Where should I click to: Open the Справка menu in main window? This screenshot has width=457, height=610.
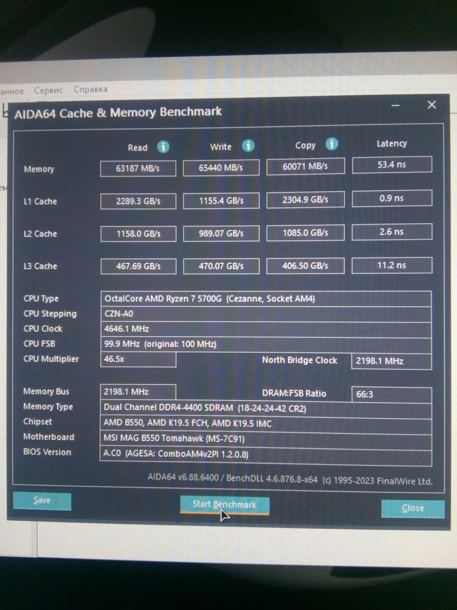[x=90, y=89]
